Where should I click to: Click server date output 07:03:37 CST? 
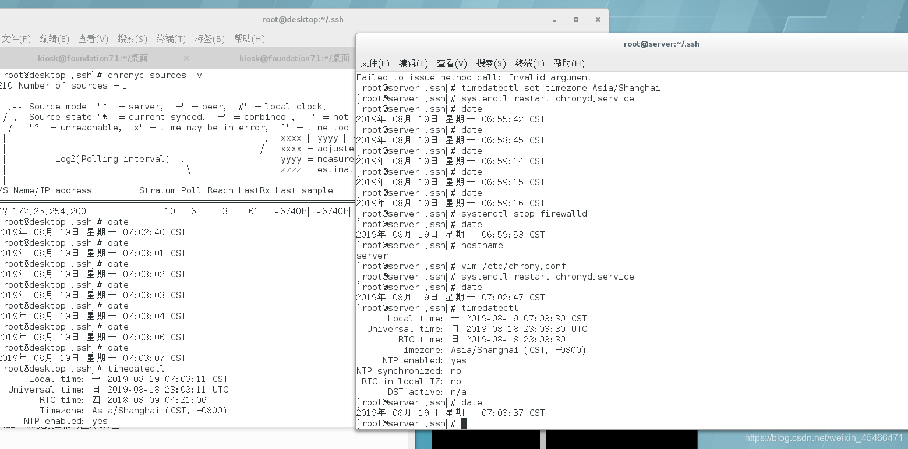point(451,413)
